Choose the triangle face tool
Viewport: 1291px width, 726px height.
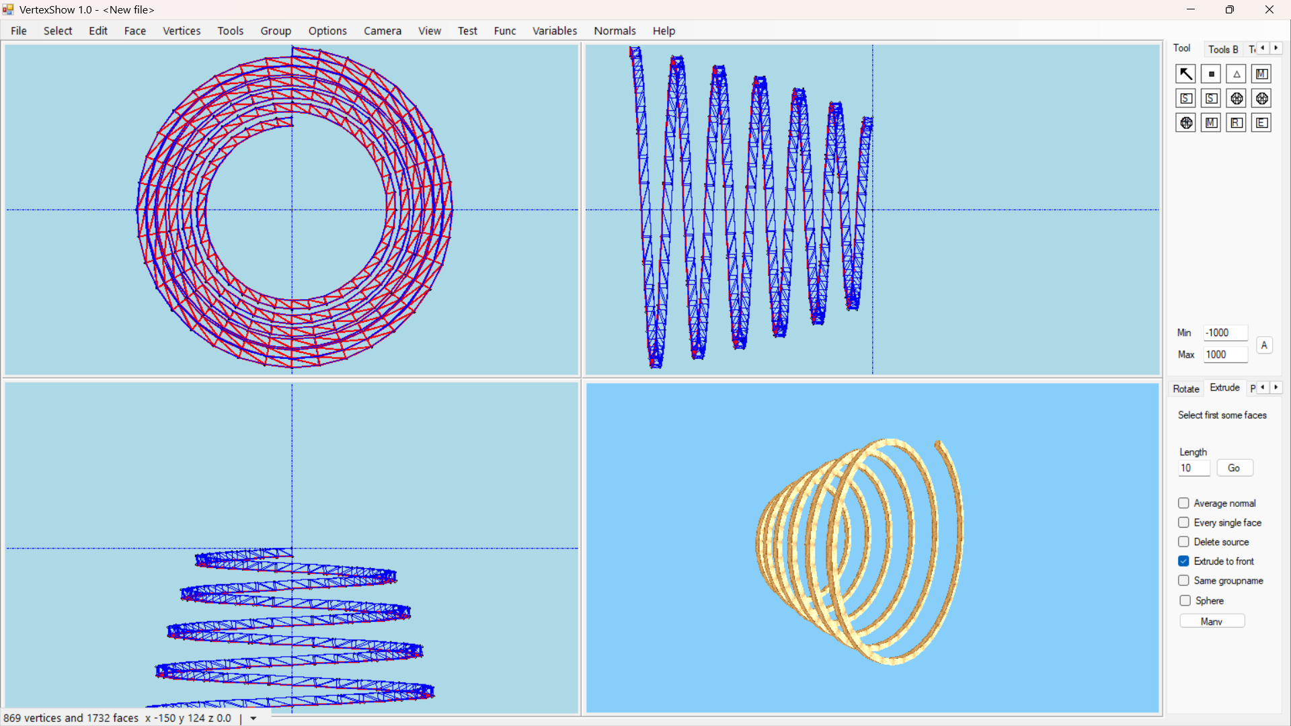(x=1237, y=74)
